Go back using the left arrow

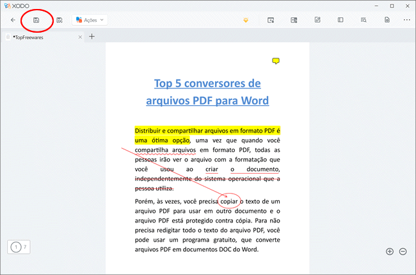(x=13, y=20)
